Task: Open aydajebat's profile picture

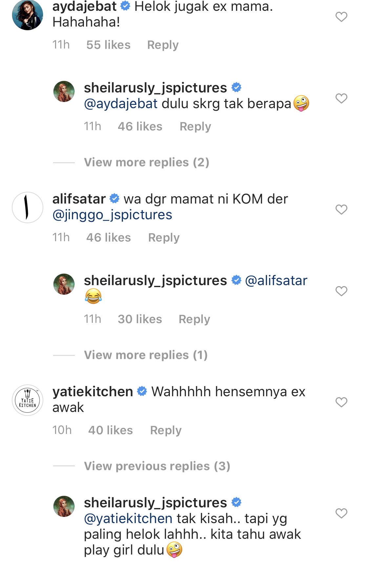Action: click(28, 15)
